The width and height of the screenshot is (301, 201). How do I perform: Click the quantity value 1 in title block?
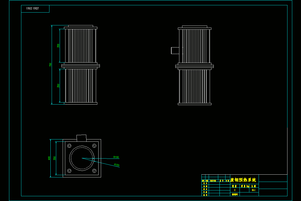235,190
